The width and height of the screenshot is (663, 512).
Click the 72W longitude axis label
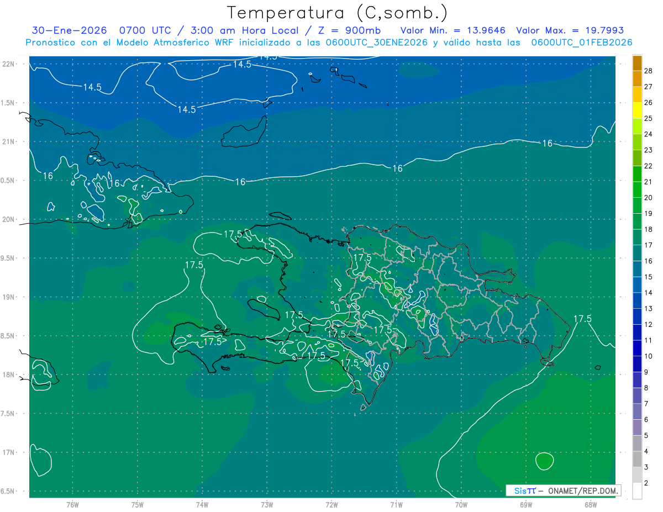pyautogui.click(x=331, y=505)
